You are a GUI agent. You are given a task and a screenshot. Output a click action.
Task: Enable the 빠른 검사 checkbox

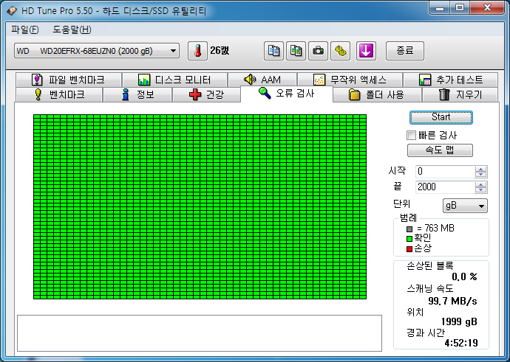click(411, 135)
